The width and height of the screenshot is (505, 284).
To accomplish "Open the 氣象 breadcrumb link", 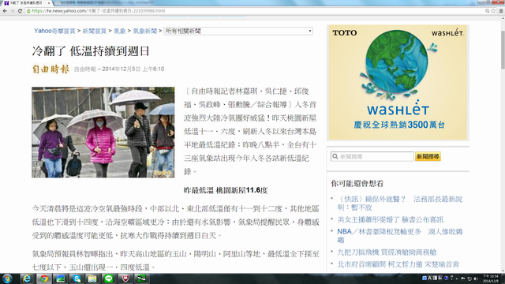I will click(x=119, y=31).
